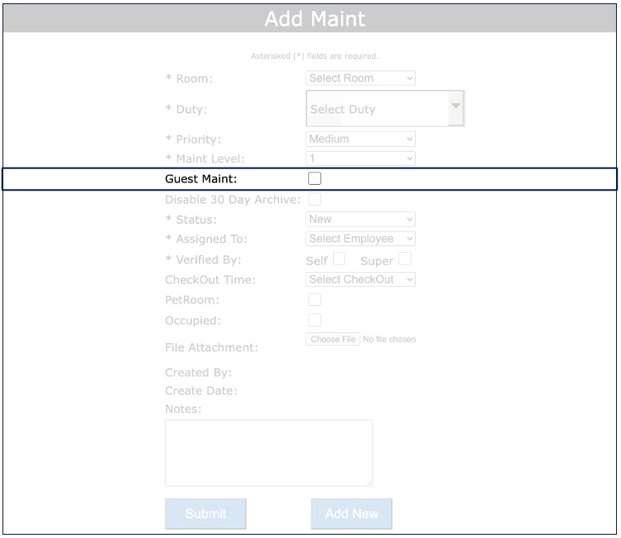The height and width of the screenshot is (538, 621).
Task: Focus the Notes text area
Action: (x=268, y=453)
